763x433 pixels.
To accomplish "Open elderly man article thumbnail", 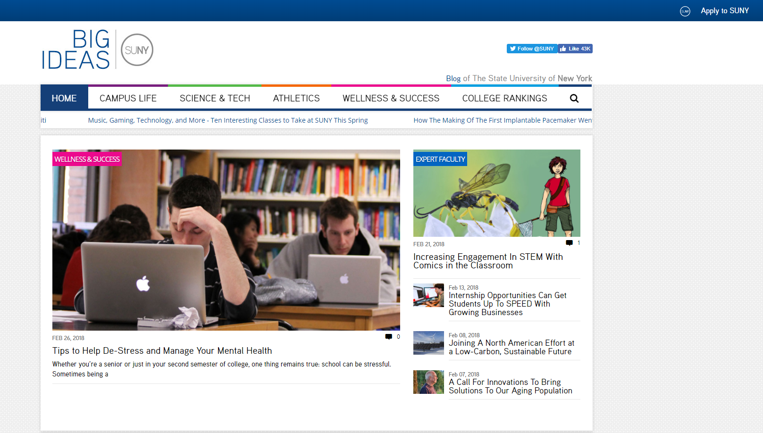I will [x=428, y=382].
